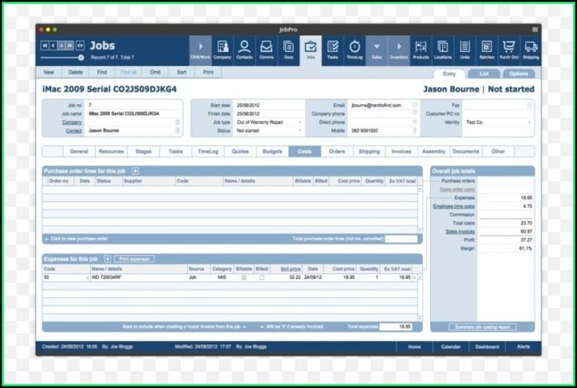577x388 pixels.
Task: Open the Status dropdown
Action: coord(300,130)
